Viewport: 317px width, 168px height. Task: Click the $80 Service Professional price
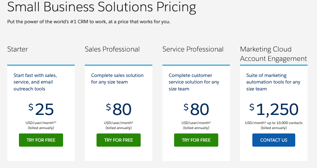pos(196,110)
